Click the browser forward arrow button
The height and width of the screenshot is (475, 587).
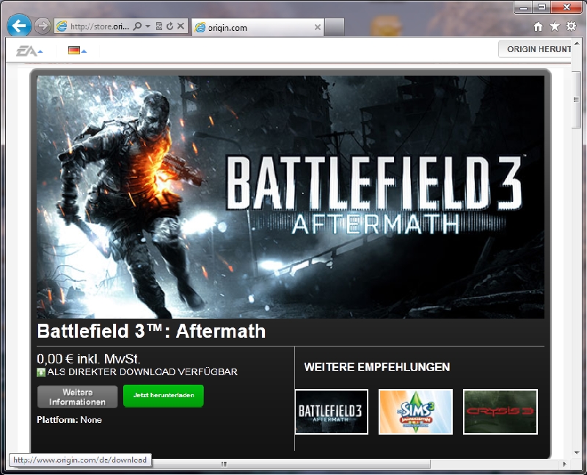tap(43, 26)
